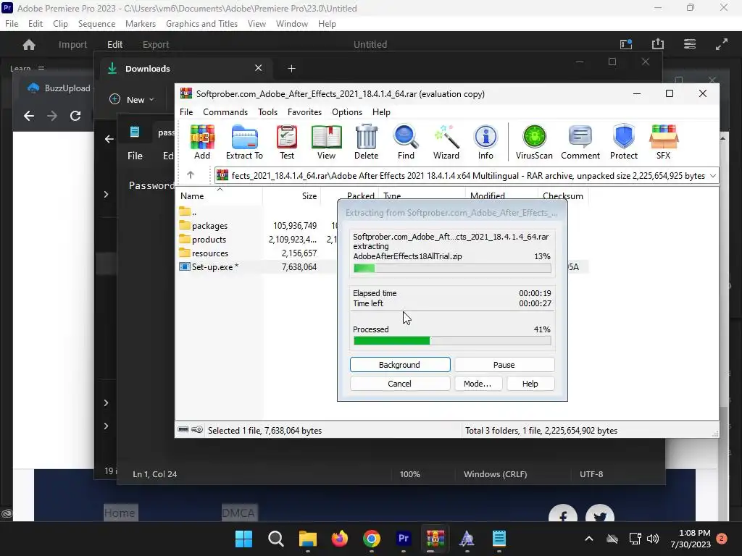Run the Test archive tool
This screenshot has width=742, height=556.
(x=287, y=142)
